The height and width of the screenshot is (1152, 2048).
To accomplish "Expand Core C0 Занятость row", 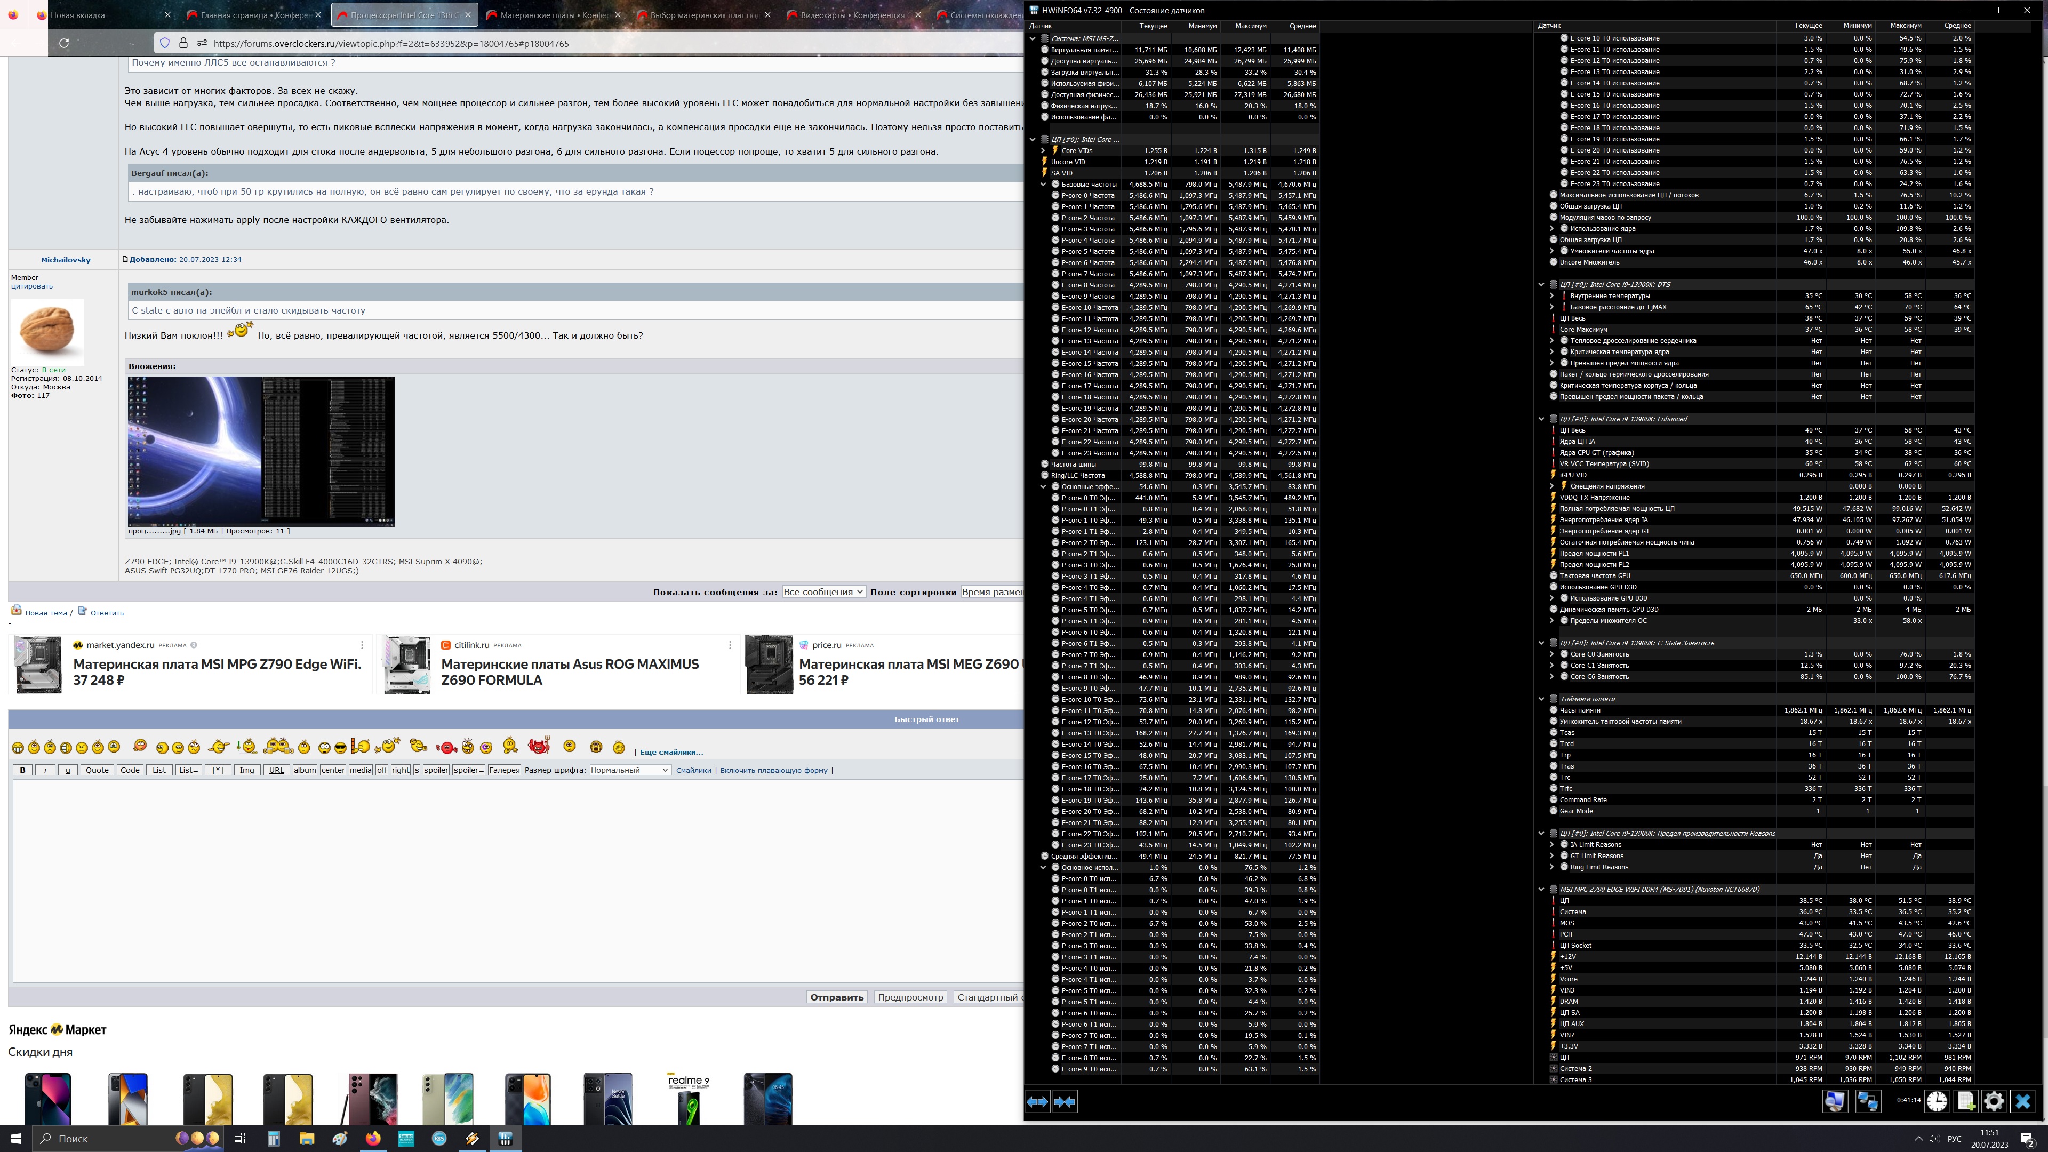I will (1552, 654).
